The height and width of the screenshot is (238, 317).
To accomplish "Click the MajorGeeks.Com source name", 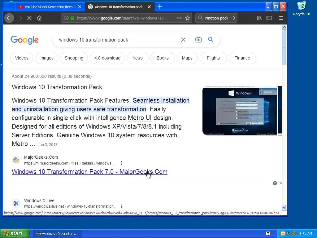I will 41,157.
